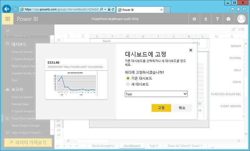
Task: Open IT Spend Analysis dashboard item
Action: click(24, 59)
